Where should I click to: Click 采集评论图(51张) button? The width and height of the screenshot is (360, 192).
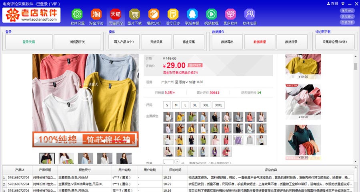click(335, 42)
